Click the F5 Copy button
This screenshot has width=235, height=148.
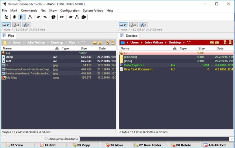84,145
